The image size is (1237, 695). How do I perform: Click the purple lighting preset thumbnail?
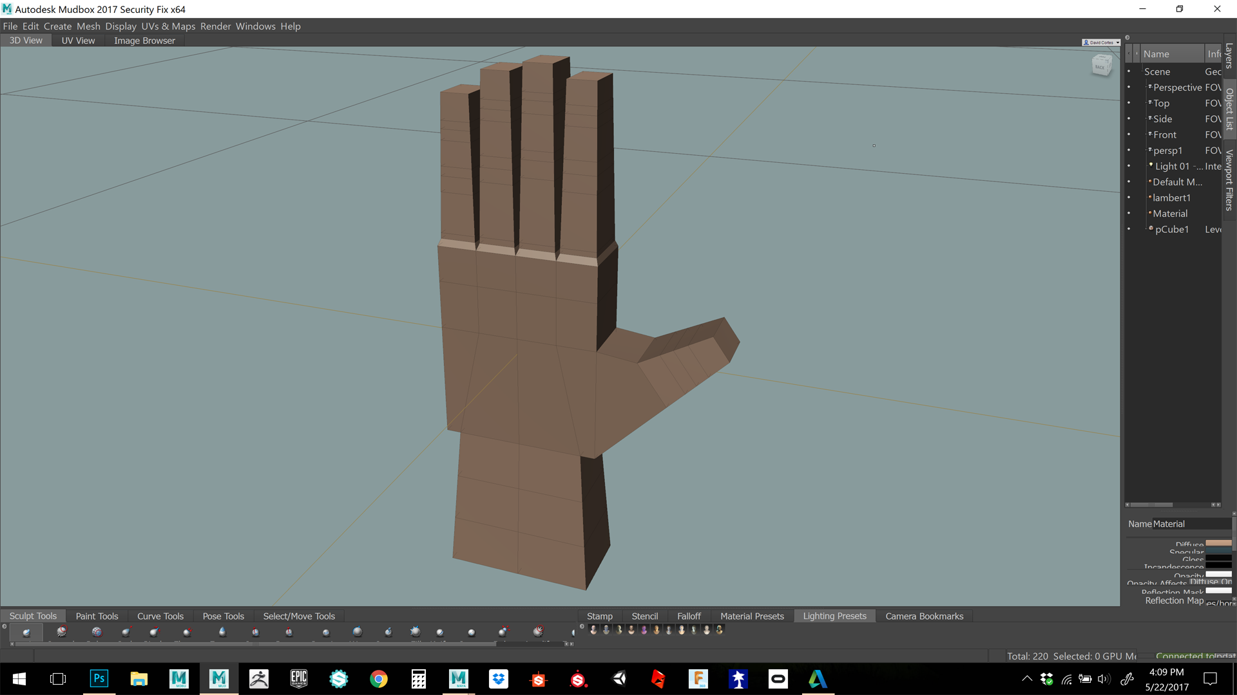click(x=644, y=629)
